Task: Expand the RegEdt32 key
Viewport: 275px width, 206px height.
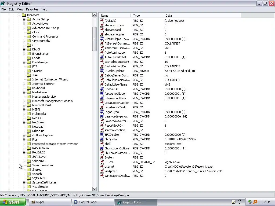Action: [24, 152]
